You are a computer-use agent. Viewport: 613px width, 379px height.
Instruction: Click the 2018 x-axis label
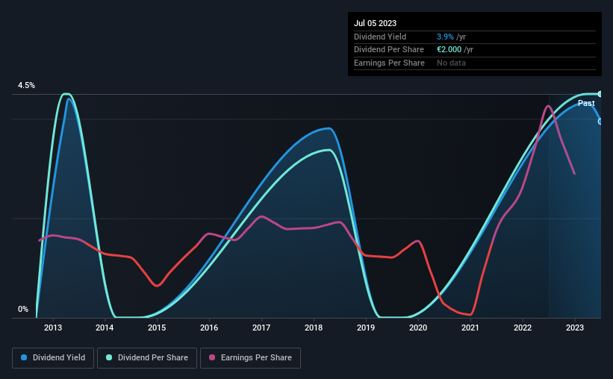click(x=314, y=328)
